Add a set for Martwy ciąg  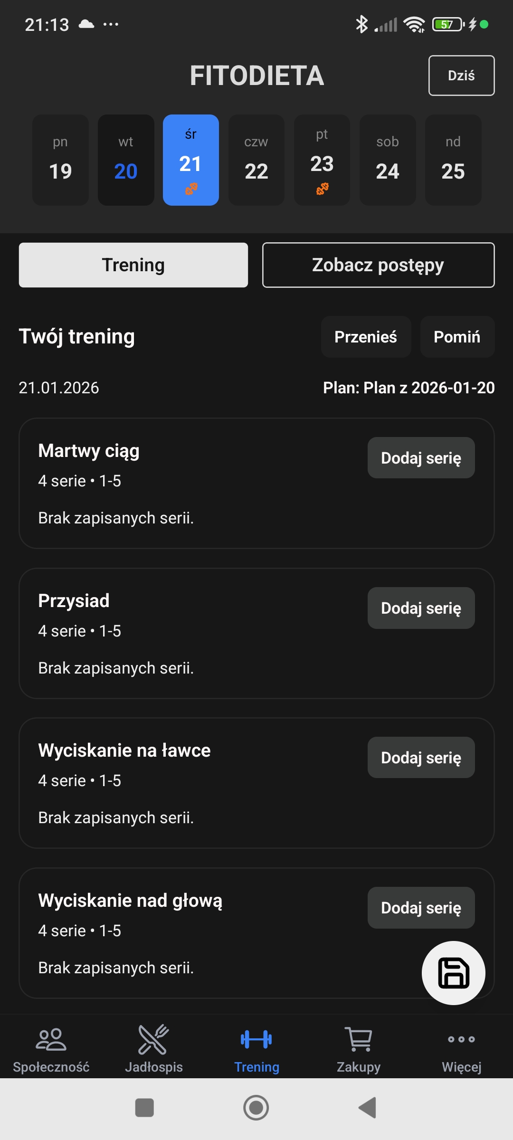tap(421, 458)
